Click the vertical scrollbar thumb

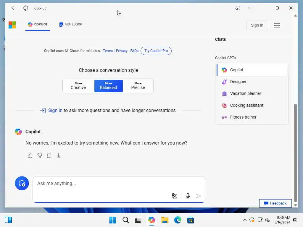(295, 153)
